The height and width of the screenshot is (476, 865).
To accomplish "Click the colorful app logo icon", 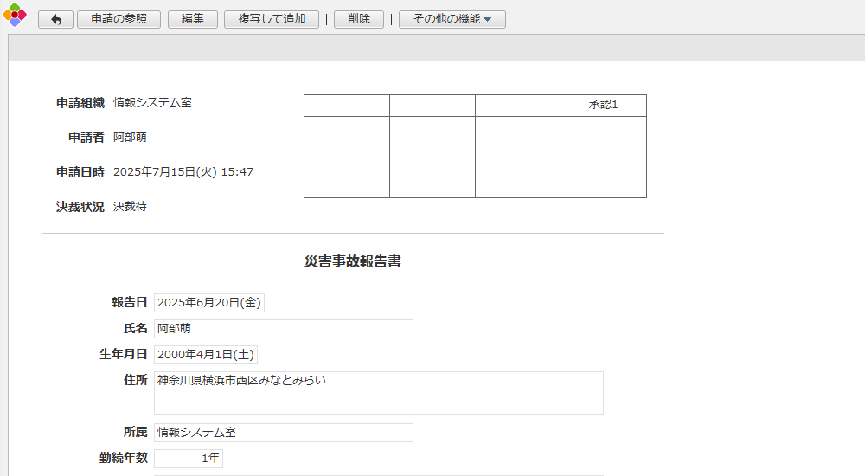I will 15,15.
